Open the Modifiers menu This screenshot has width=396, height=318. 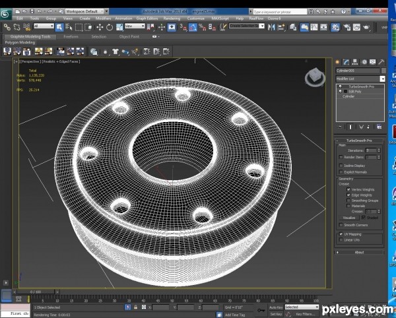[x=103, y=18]
